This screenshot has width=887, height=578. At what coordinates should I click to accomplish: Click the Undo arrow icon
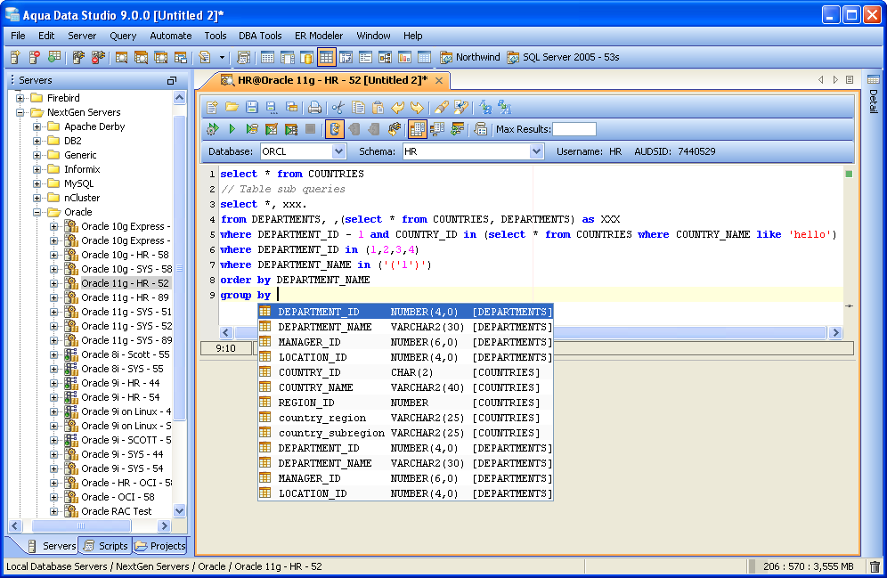click(398, 108)
